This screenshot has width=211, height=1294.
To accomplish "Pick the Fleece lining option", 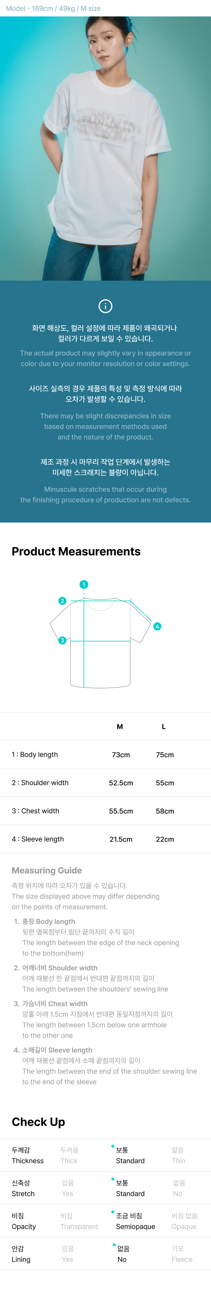I will (181, 1254).
